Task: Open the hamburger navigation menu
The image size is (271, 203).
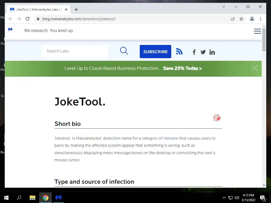Action: click(x=257, y=31)
